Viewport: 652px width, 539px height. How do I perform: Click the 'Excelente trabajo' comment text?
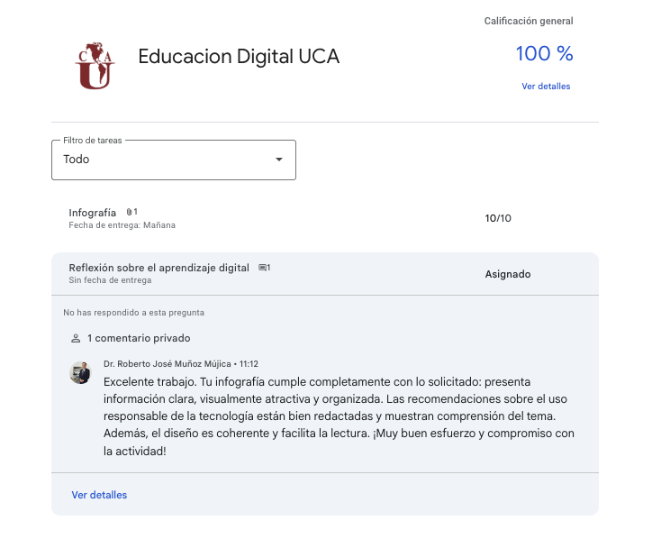coord(338,416)
